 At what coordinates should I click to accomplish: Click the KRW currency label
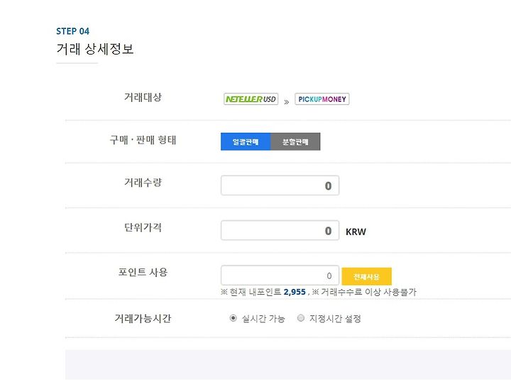(356, 232)
